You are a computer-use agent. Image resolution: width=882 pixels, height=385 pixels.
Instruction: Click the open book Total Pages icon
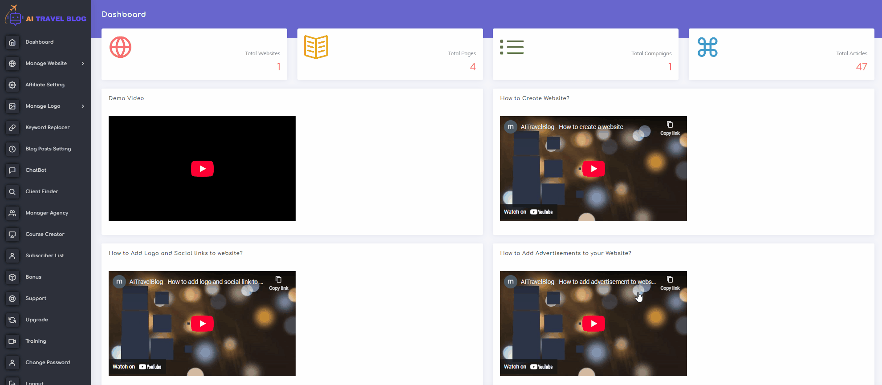coord(316,47)
